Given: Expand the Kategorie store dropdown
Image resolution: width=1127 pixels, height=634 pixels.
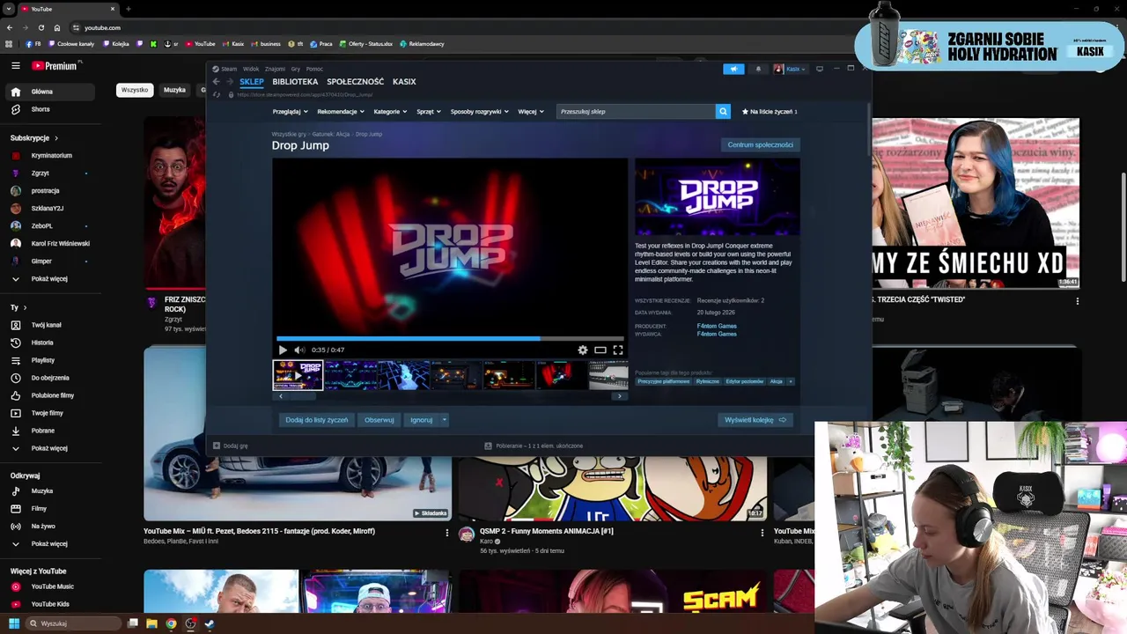Looking at the screenshot, I should (390, 112).
